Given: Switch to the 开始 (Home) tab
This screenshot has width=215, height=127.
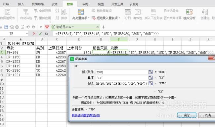Looking at the screenshot, I should (x=6, y=4).
